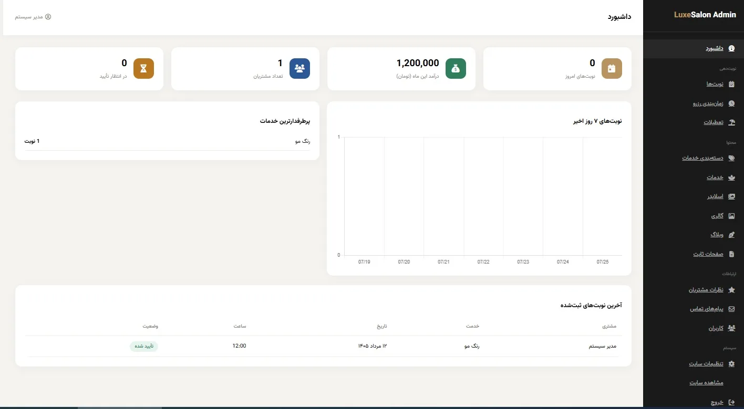This screenshot has width=744, height=409.
Task: Click the clock icon for زمان‌بندی رزرو
Action: pyautogui.click(x=732, y=103)
